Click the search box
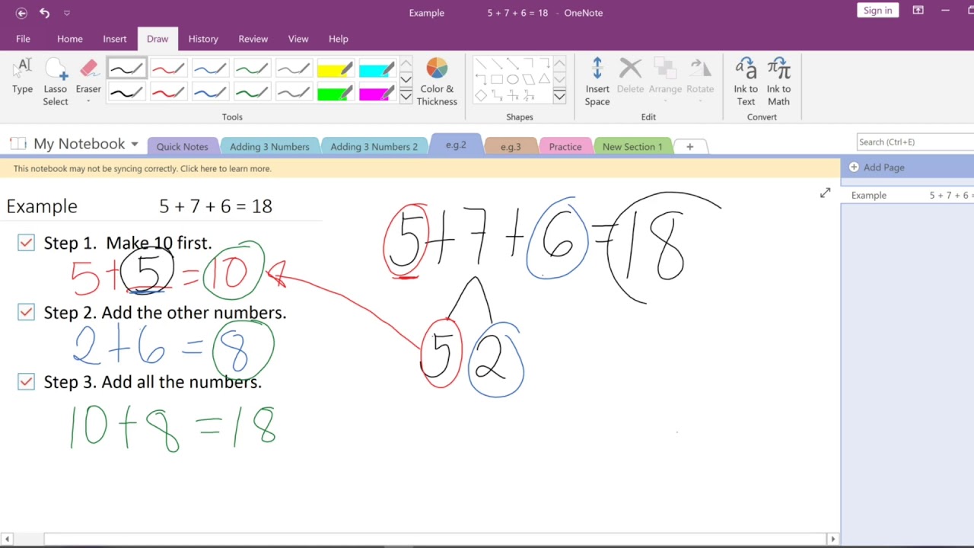The image size is (974, 548). click(915, 142)
